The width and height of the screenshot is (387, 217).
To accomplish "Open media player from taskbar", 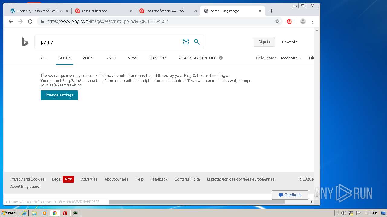I will point(44,213).
